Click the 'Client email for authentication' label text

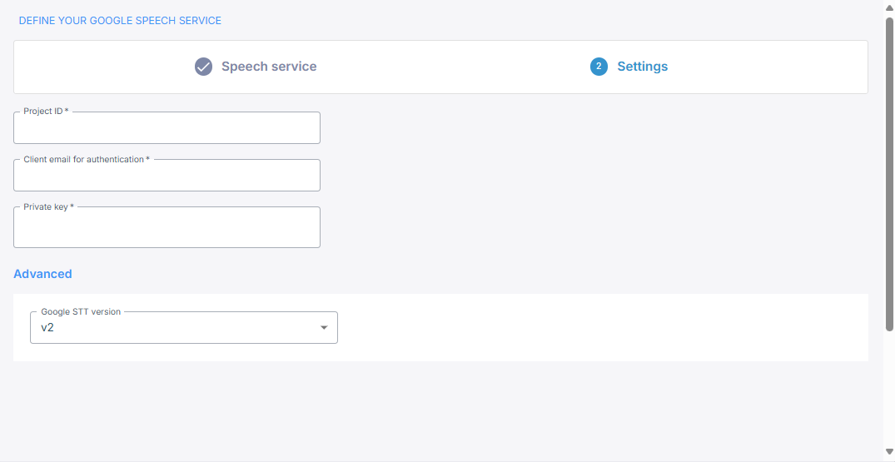[x=86, y=159]
